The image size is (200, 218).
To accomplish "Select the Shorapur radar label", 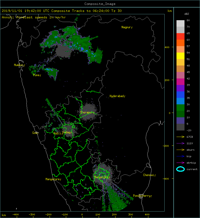I will 87,112.
